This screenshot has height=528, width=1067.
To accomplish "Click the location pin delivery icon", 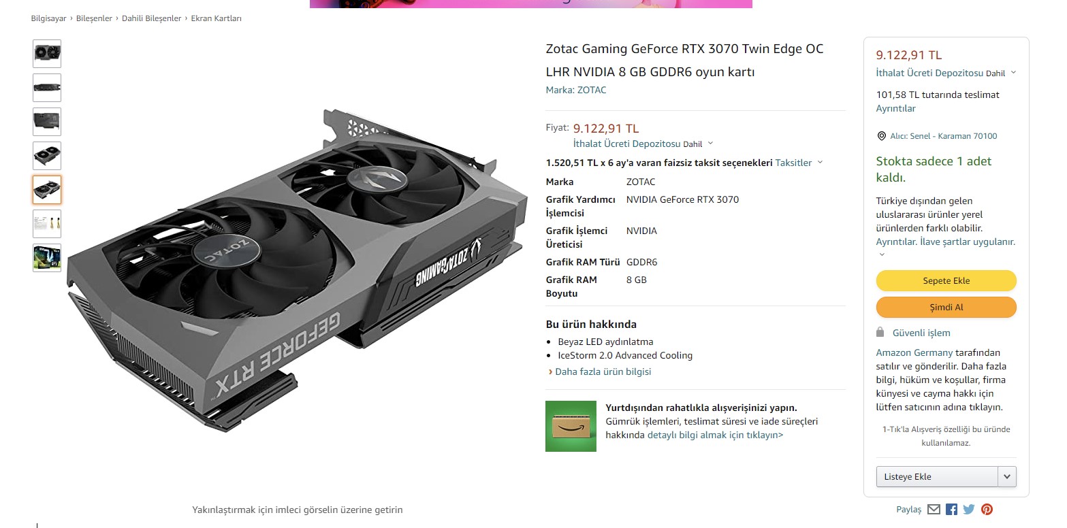I will tap(881, 136).
